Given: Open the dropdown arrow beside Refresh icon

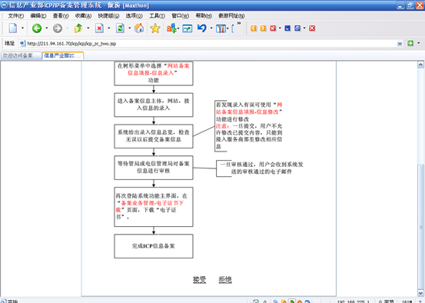Looking at the screenshot, I should [130, 28].
